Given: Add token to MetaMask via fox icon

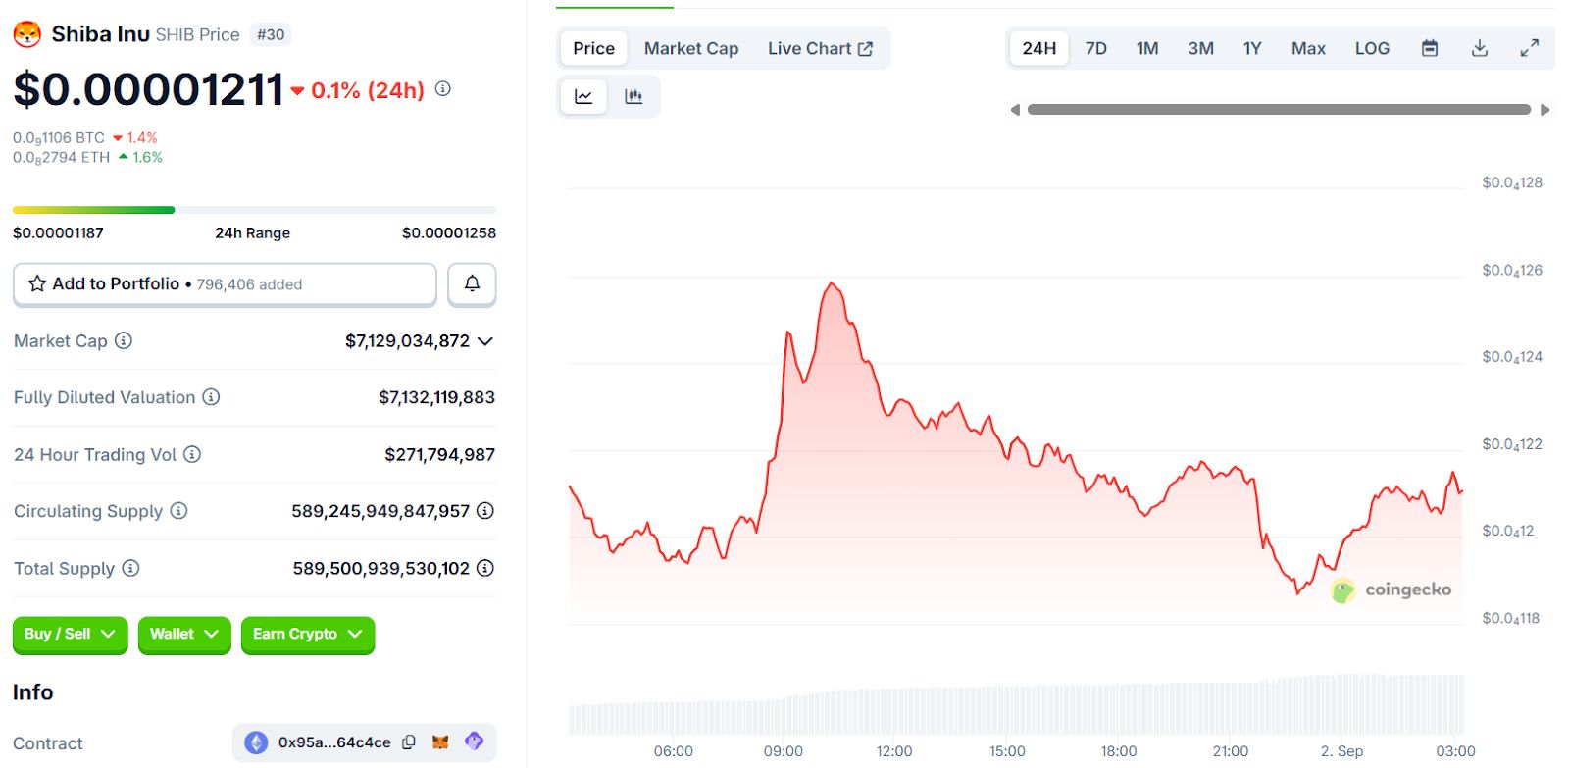Looking at the screenshot, I should 441,742.
